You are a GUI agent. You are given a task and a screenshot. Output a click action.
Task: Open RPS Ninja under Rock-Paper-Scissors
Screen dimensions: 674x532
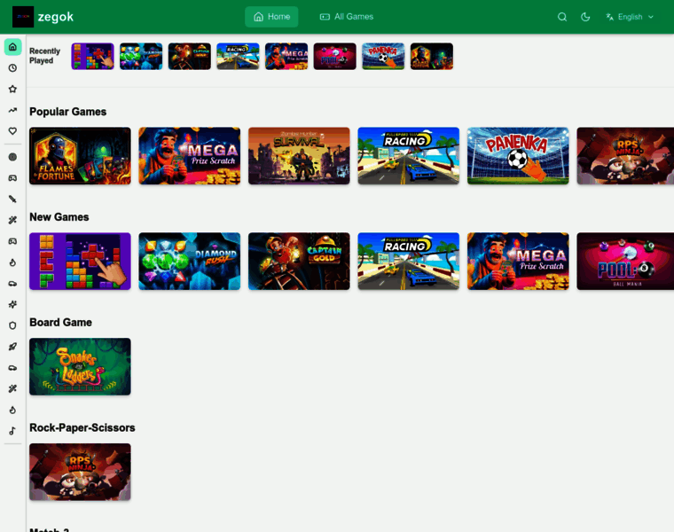tap(80, 472)
